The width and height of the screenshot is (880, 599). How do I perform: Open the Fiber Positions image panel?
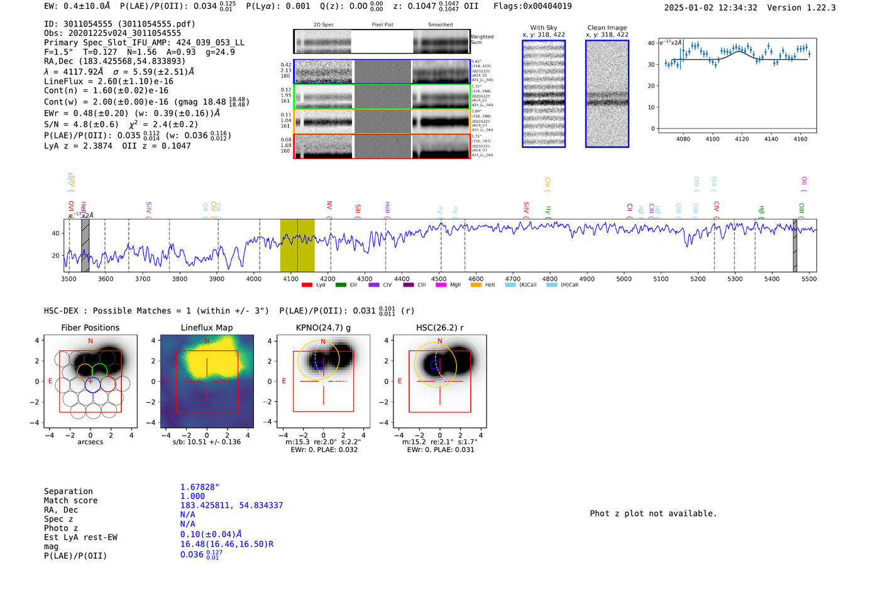(x=90, y=382)
